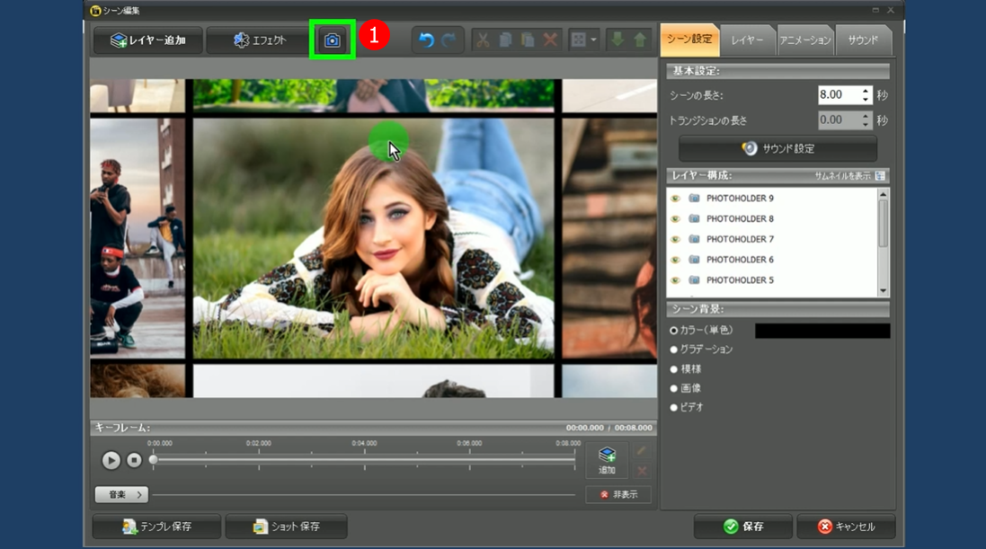986x549 pixels.
Task: Select the グラデーション background radio option
Action: coord(674,350)
